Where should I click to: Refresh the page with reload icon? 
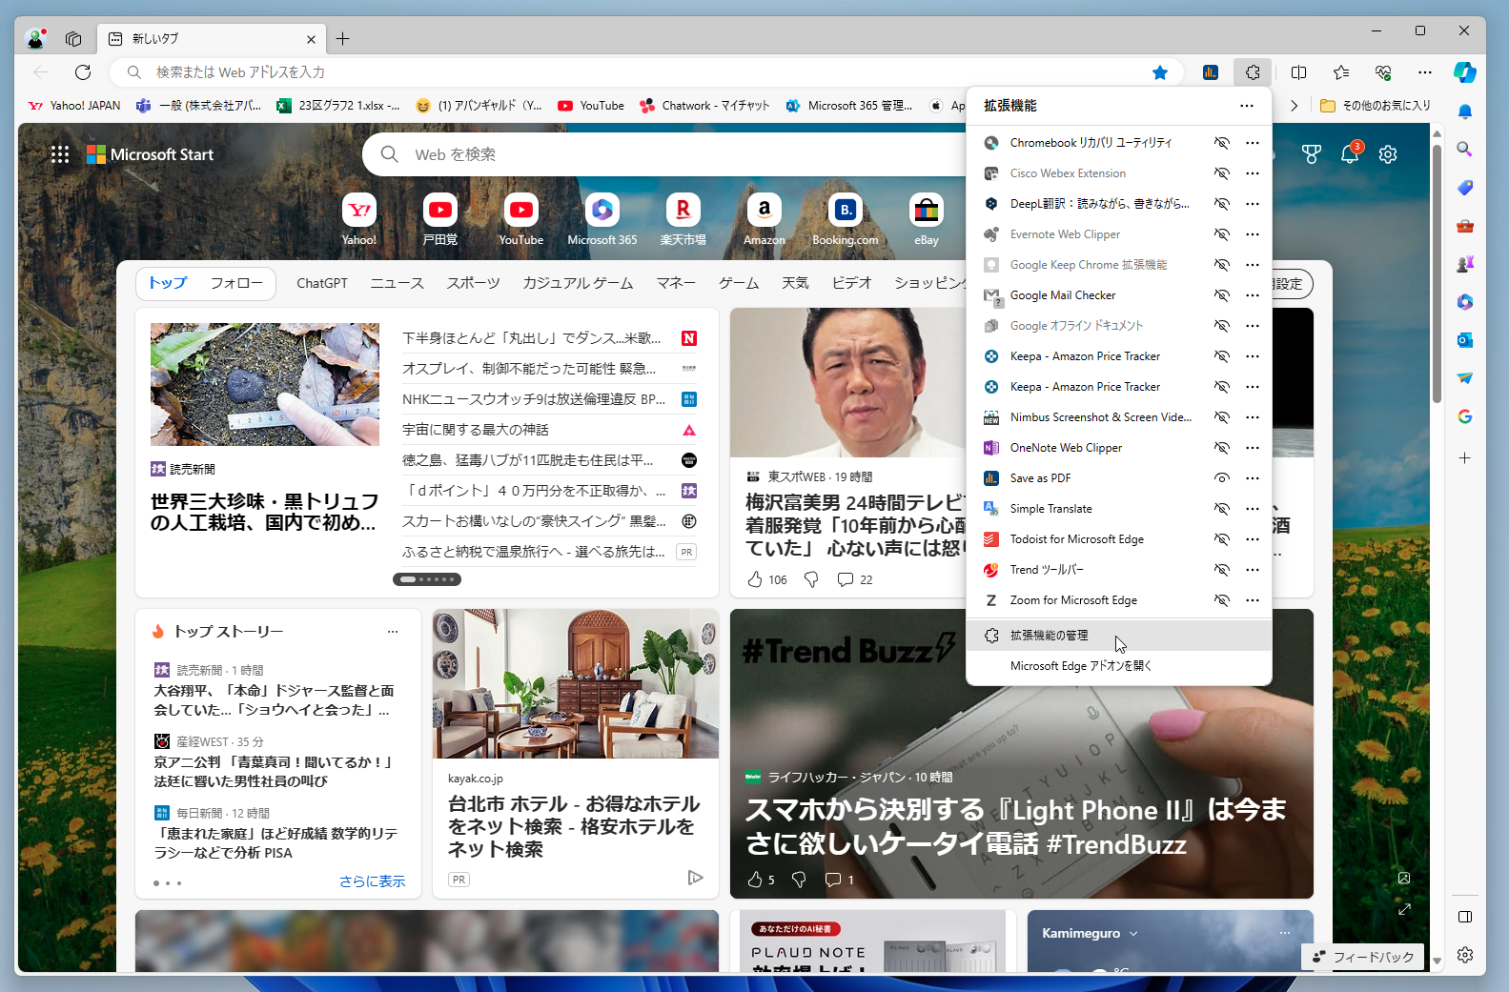click(x=83, y=72)
